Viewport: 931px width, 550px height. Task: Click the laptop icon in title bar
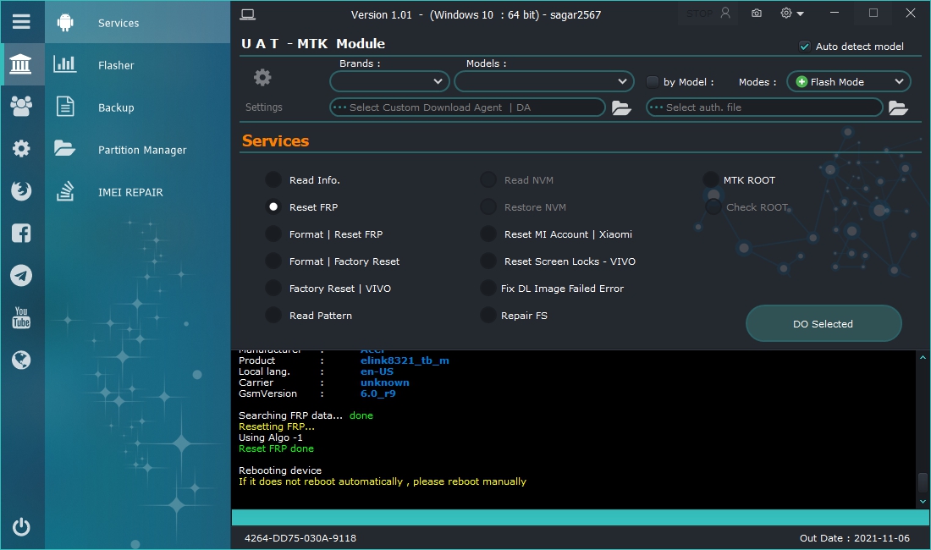[x=248, y=14]
